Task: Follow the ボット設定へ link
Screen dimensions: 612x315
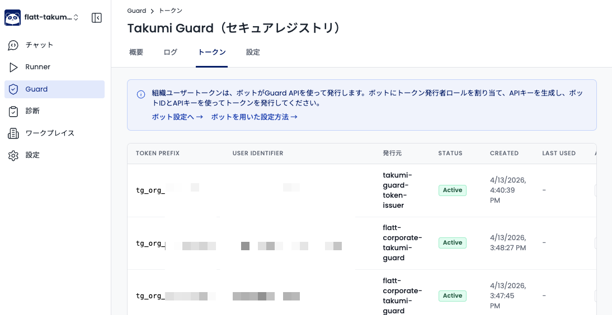Action: pyautogui.click(x=177, y=117)
